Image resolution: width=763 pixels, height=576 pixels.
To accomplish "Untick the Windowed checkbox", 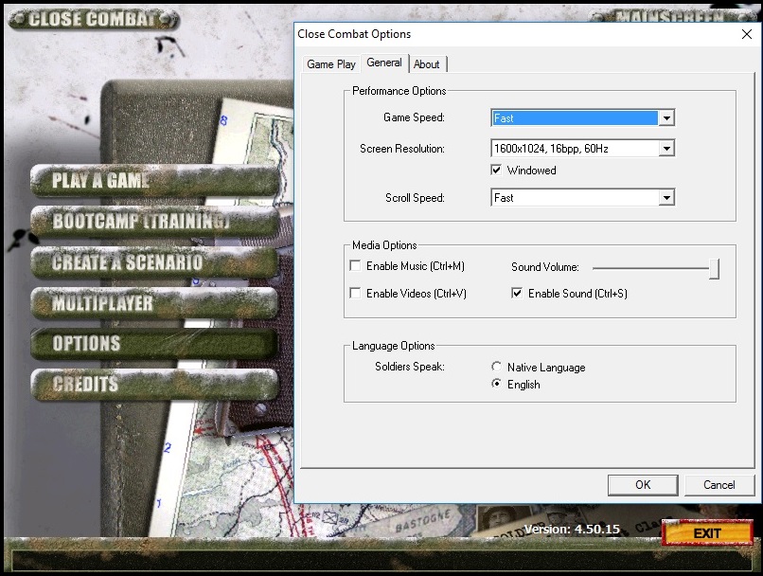I will click(x=496, y=170).
